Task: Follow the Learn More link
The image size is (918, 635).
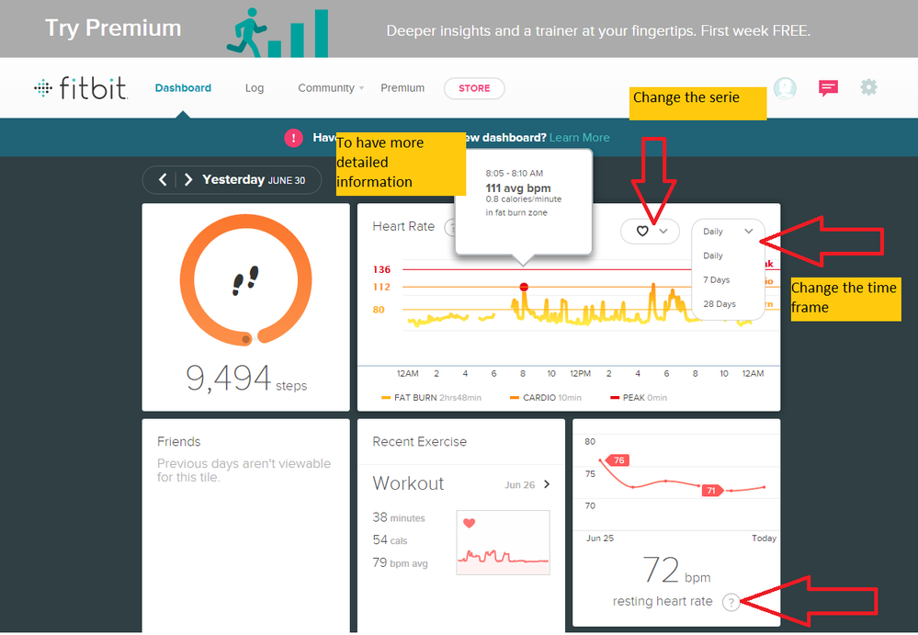Action: pyautogui.click(x=581, y=138)
